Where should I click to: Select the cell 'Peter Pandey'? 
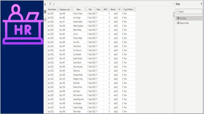click(80, 30)
